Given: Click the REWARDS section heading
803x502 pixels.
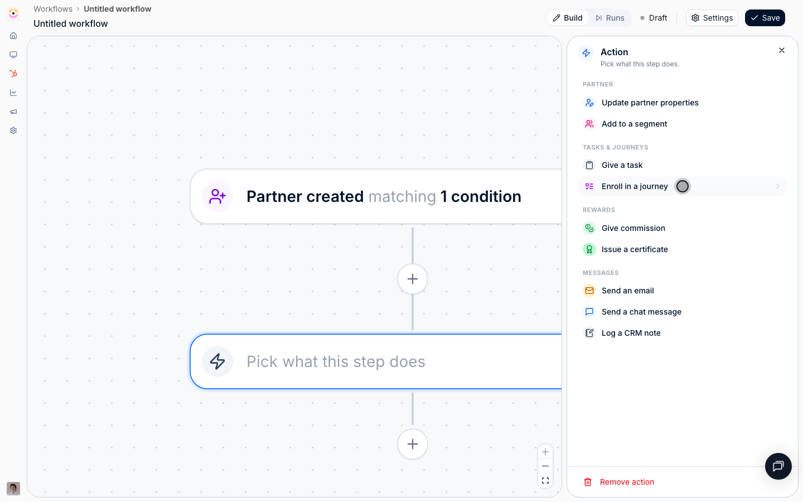Looking at the screenshot, I should [x=599, y=210].
